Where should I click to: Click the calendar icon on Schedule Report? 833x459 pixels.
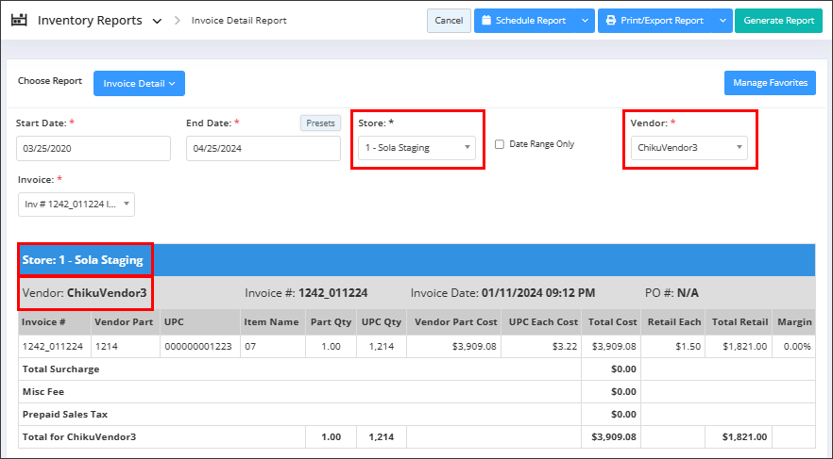coord(485,21)
